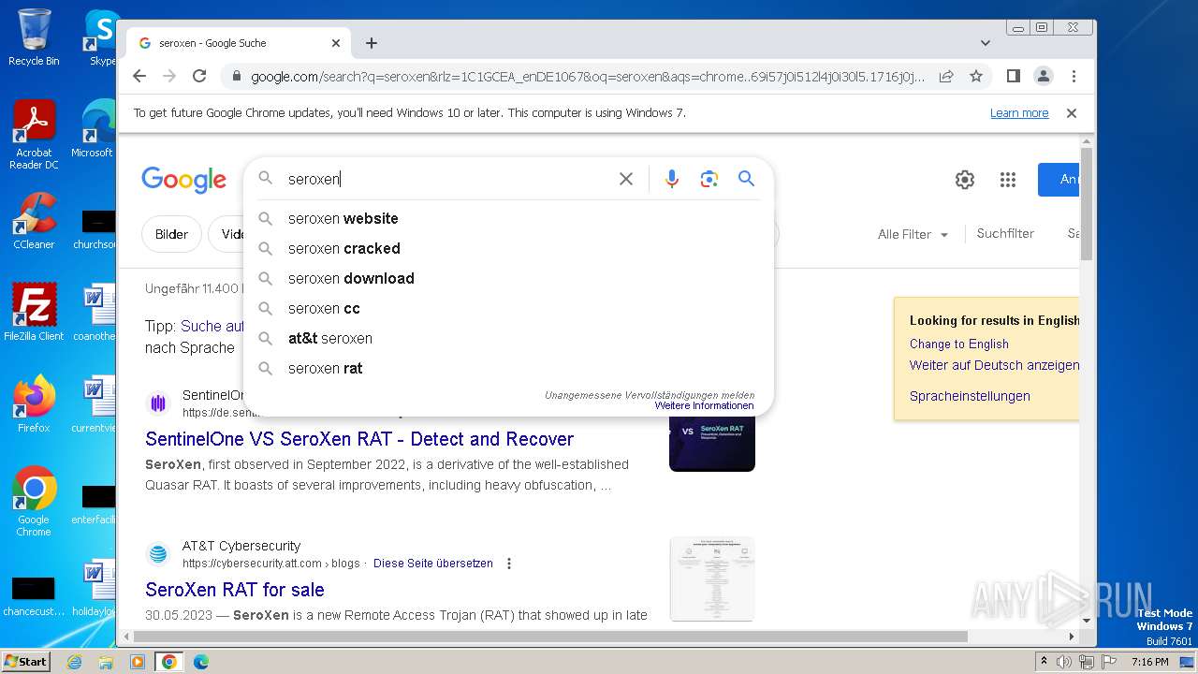Viewport: 1198px width, 674px height.
Task: Click the volume icon in system tray
Action: [x=1064, y=662]
